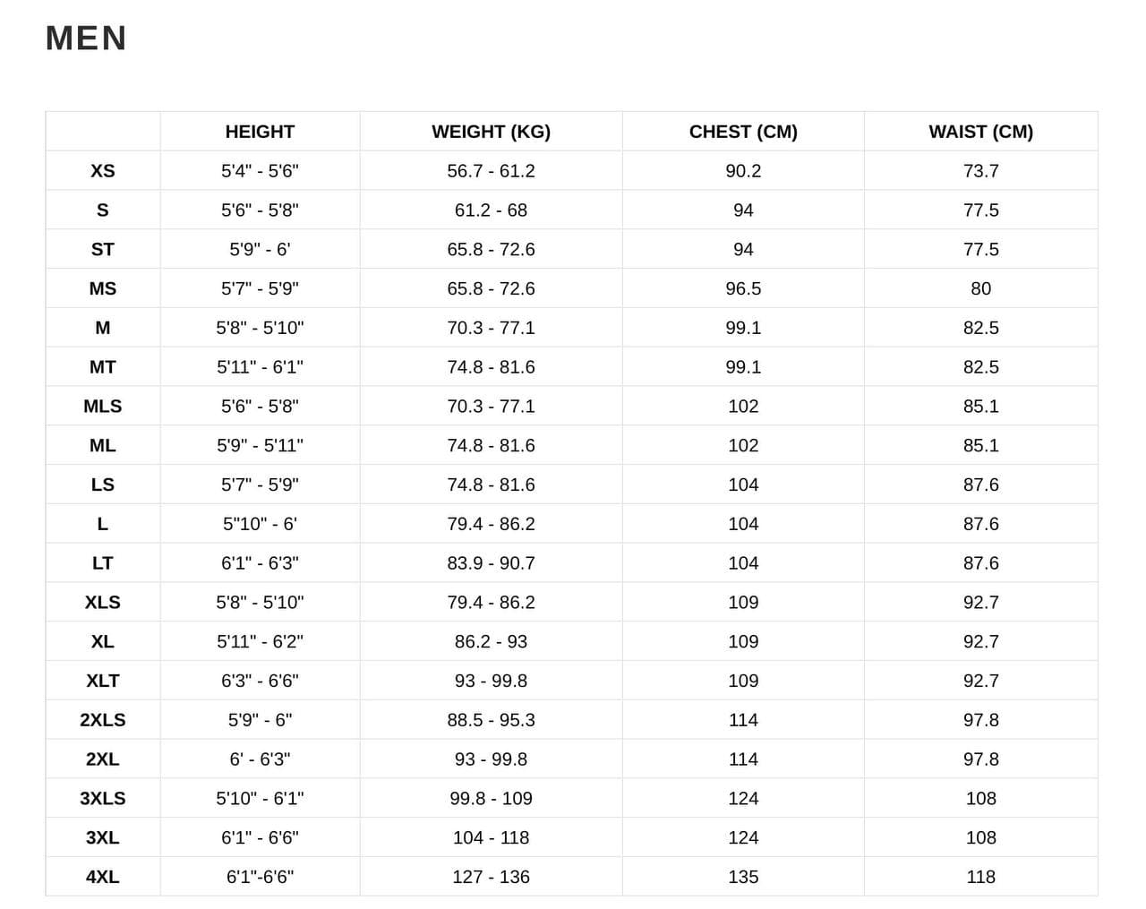Click the ST size row label
Viewport: 1146px width, 909px height.
(x=103, y=250)
